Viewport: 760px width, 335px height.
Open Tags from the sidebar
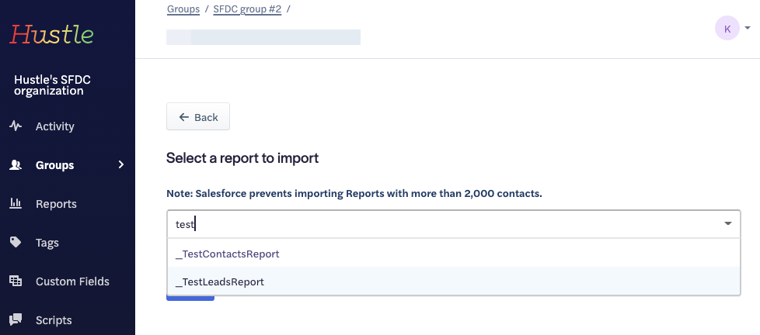[47, 243]
